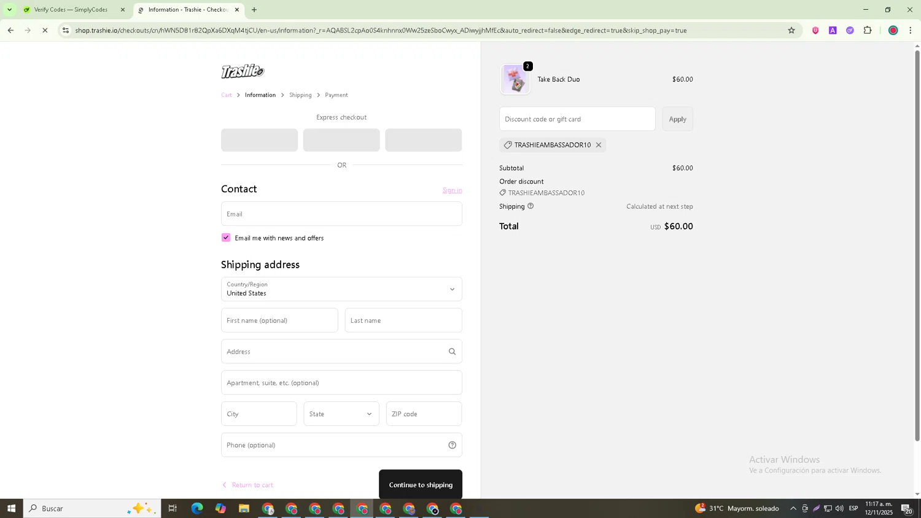The height and width of the screenshot is (518, 921).
Task: Click the Trashie logo
Action: pyautogui.click(x=243, y=71)
